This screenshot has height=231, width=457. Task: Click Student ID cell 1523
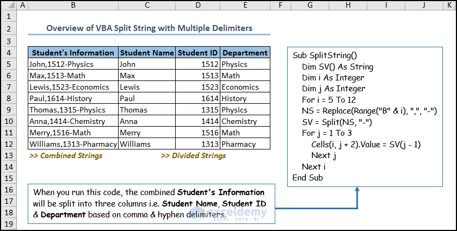(198, 87)
